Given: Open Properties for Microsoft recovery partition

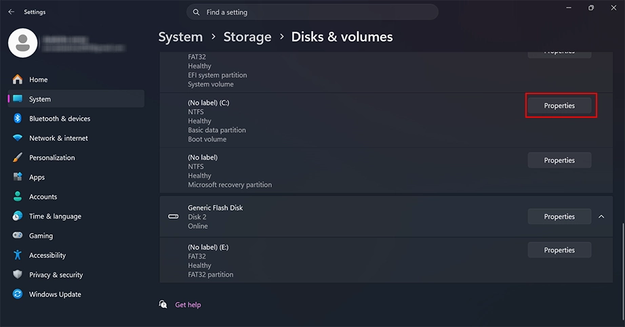Looking at the screenshot, I should 559,160.
